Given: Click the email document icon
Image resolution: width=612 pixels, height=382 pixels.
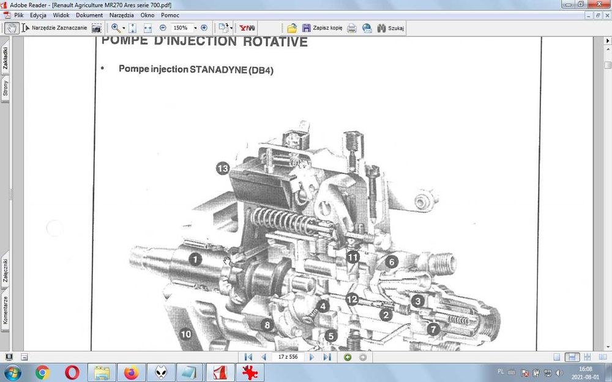Looking at the screenshot, I should coord(367,28).
